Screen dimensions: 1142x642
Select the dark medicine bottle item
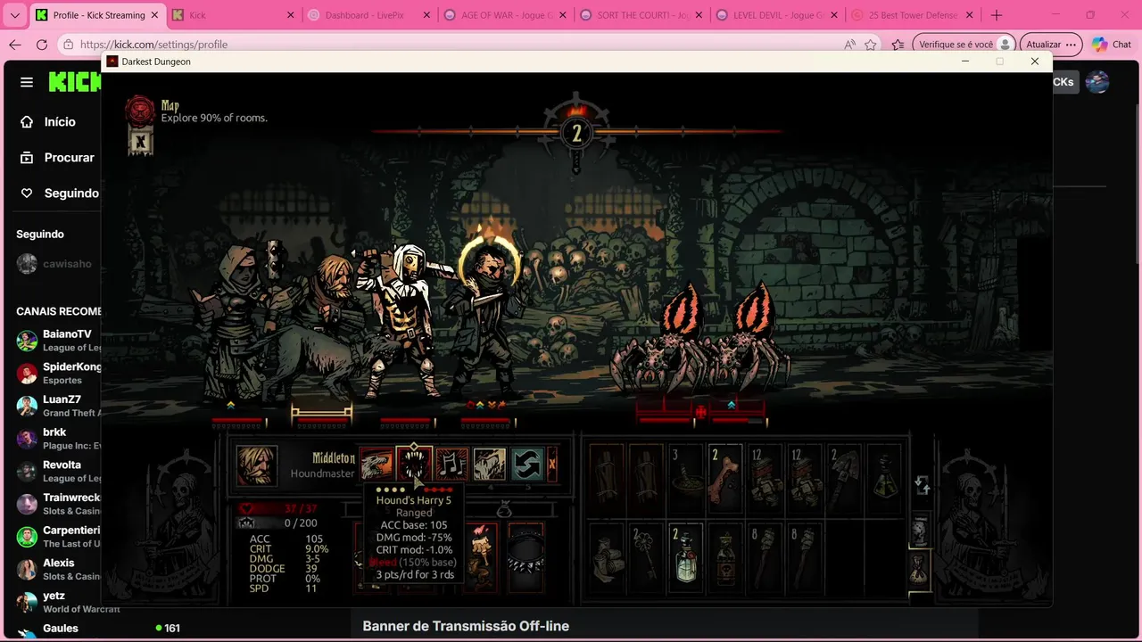(x=724, y=557)
